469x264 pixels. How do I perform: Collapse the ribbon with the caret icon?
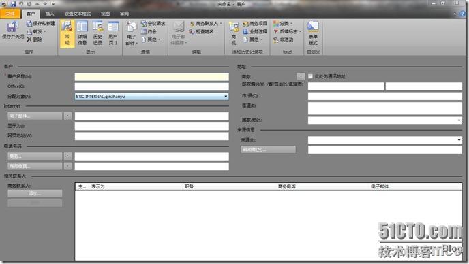click(x=455, y=14)
